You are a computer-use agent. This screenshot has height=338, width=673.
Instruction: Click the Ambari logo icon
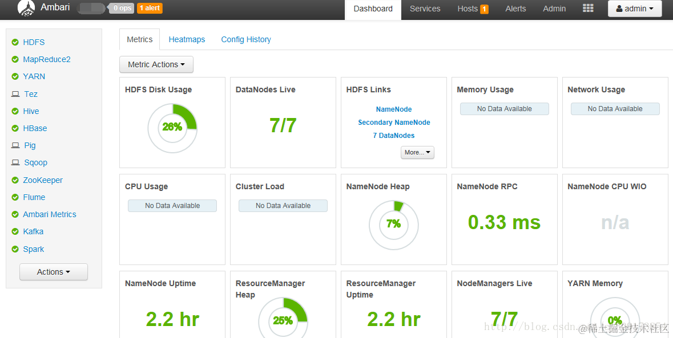[x=26, y=8]
